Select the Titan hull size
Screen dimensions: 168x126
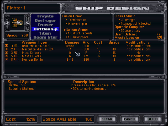click(x=45, y=33)
